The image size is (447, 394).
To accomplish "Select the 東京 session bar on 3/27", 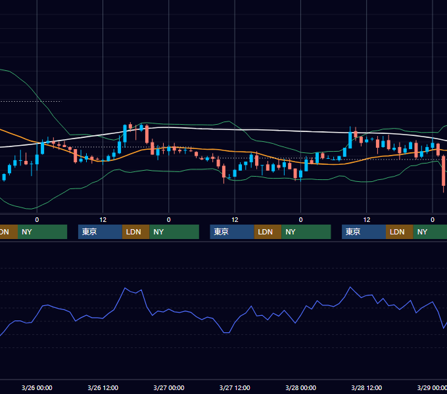I will (232, 232).
